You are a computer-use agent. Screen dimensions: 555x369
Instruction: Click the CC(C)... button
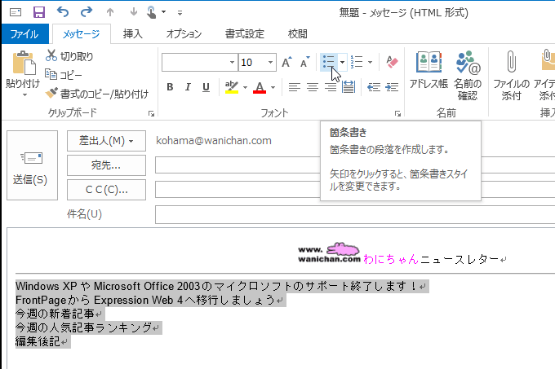pos(106,190)
